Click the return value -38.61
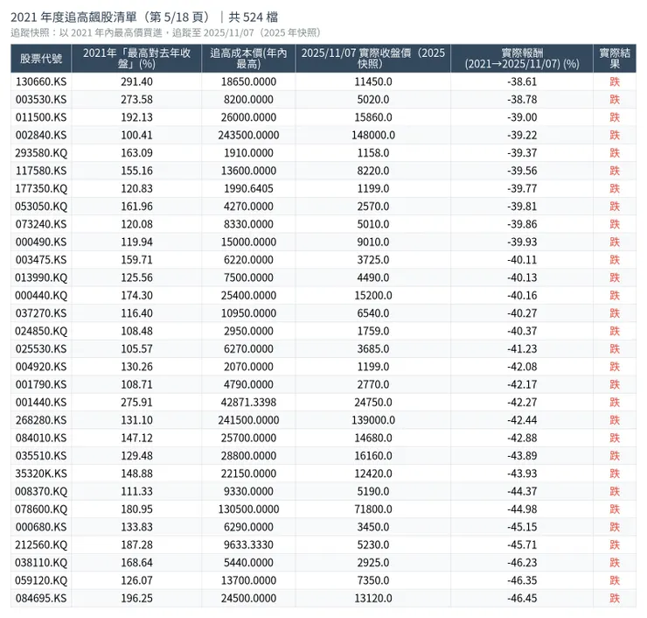 tap(522, 81)
